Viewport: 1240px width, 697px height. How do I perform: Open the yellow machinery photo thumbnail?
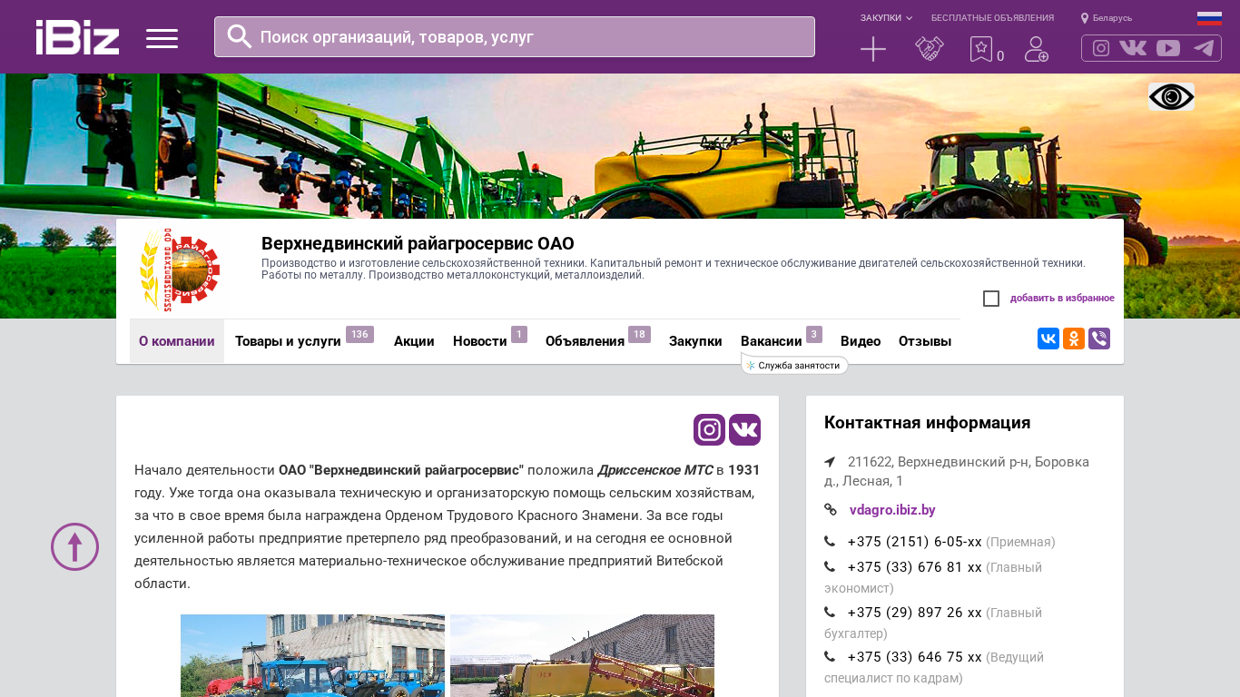click(582, 655)
